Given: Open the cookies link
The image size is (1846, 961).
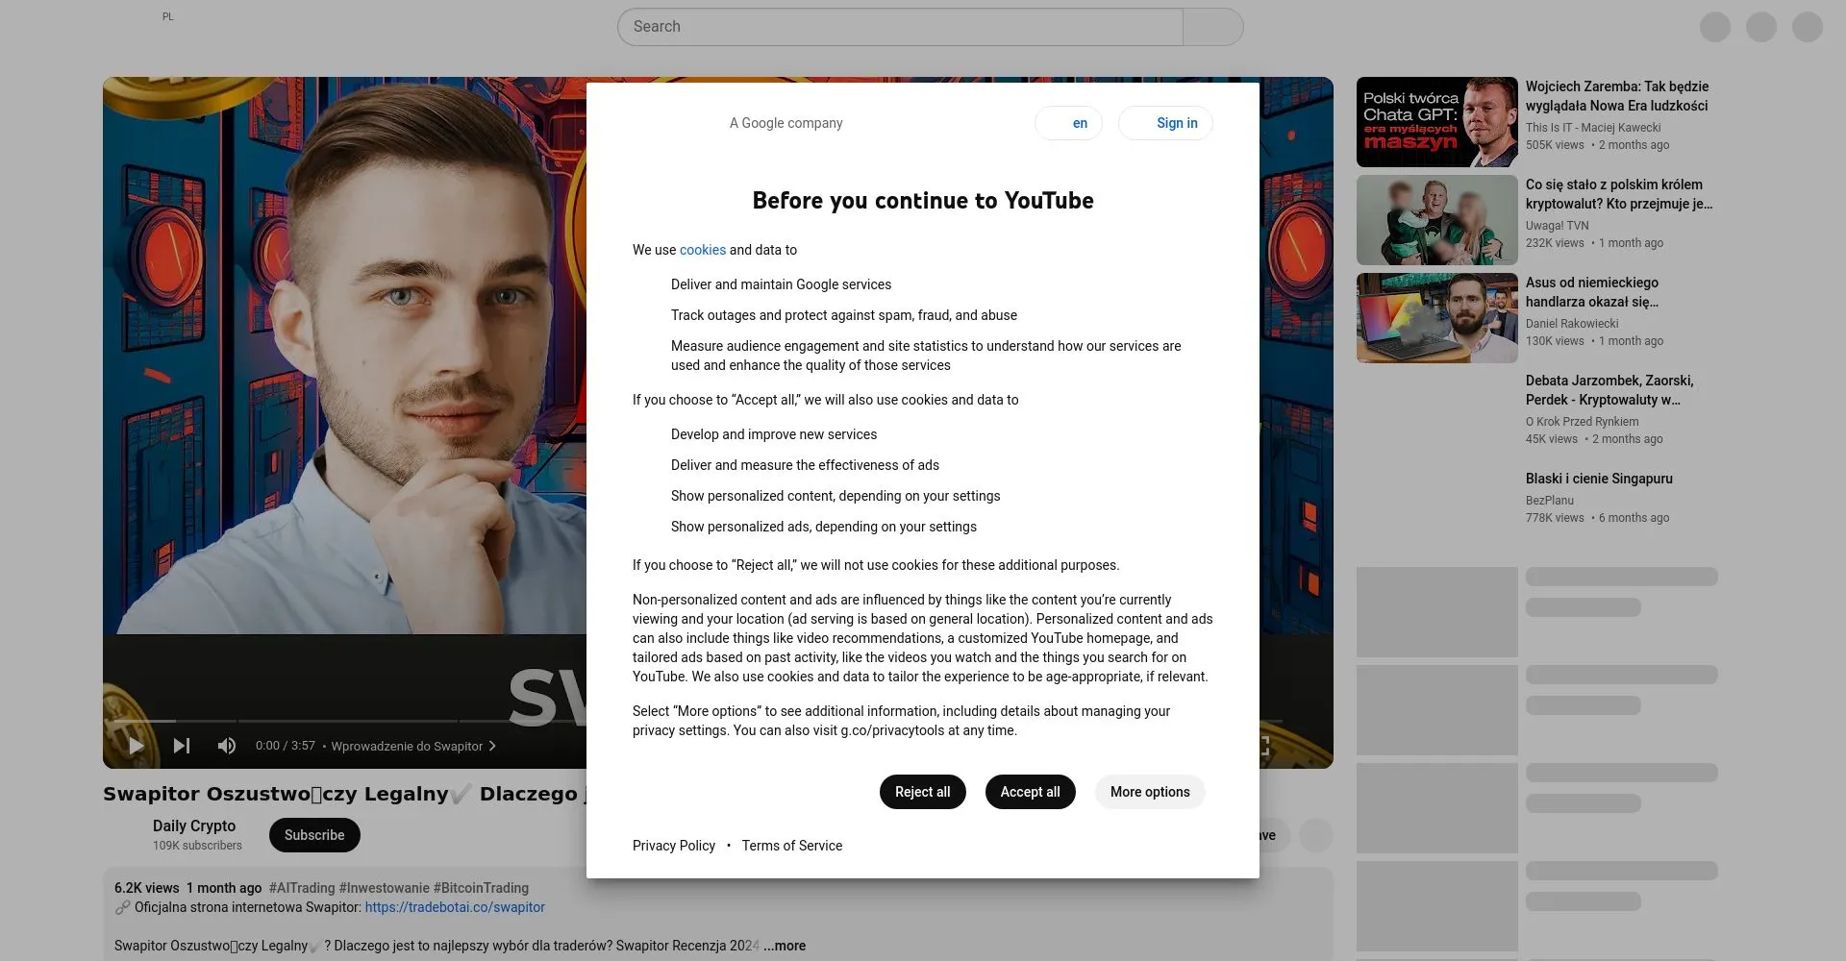Looking at the screenshot, I should coord(703,250).
